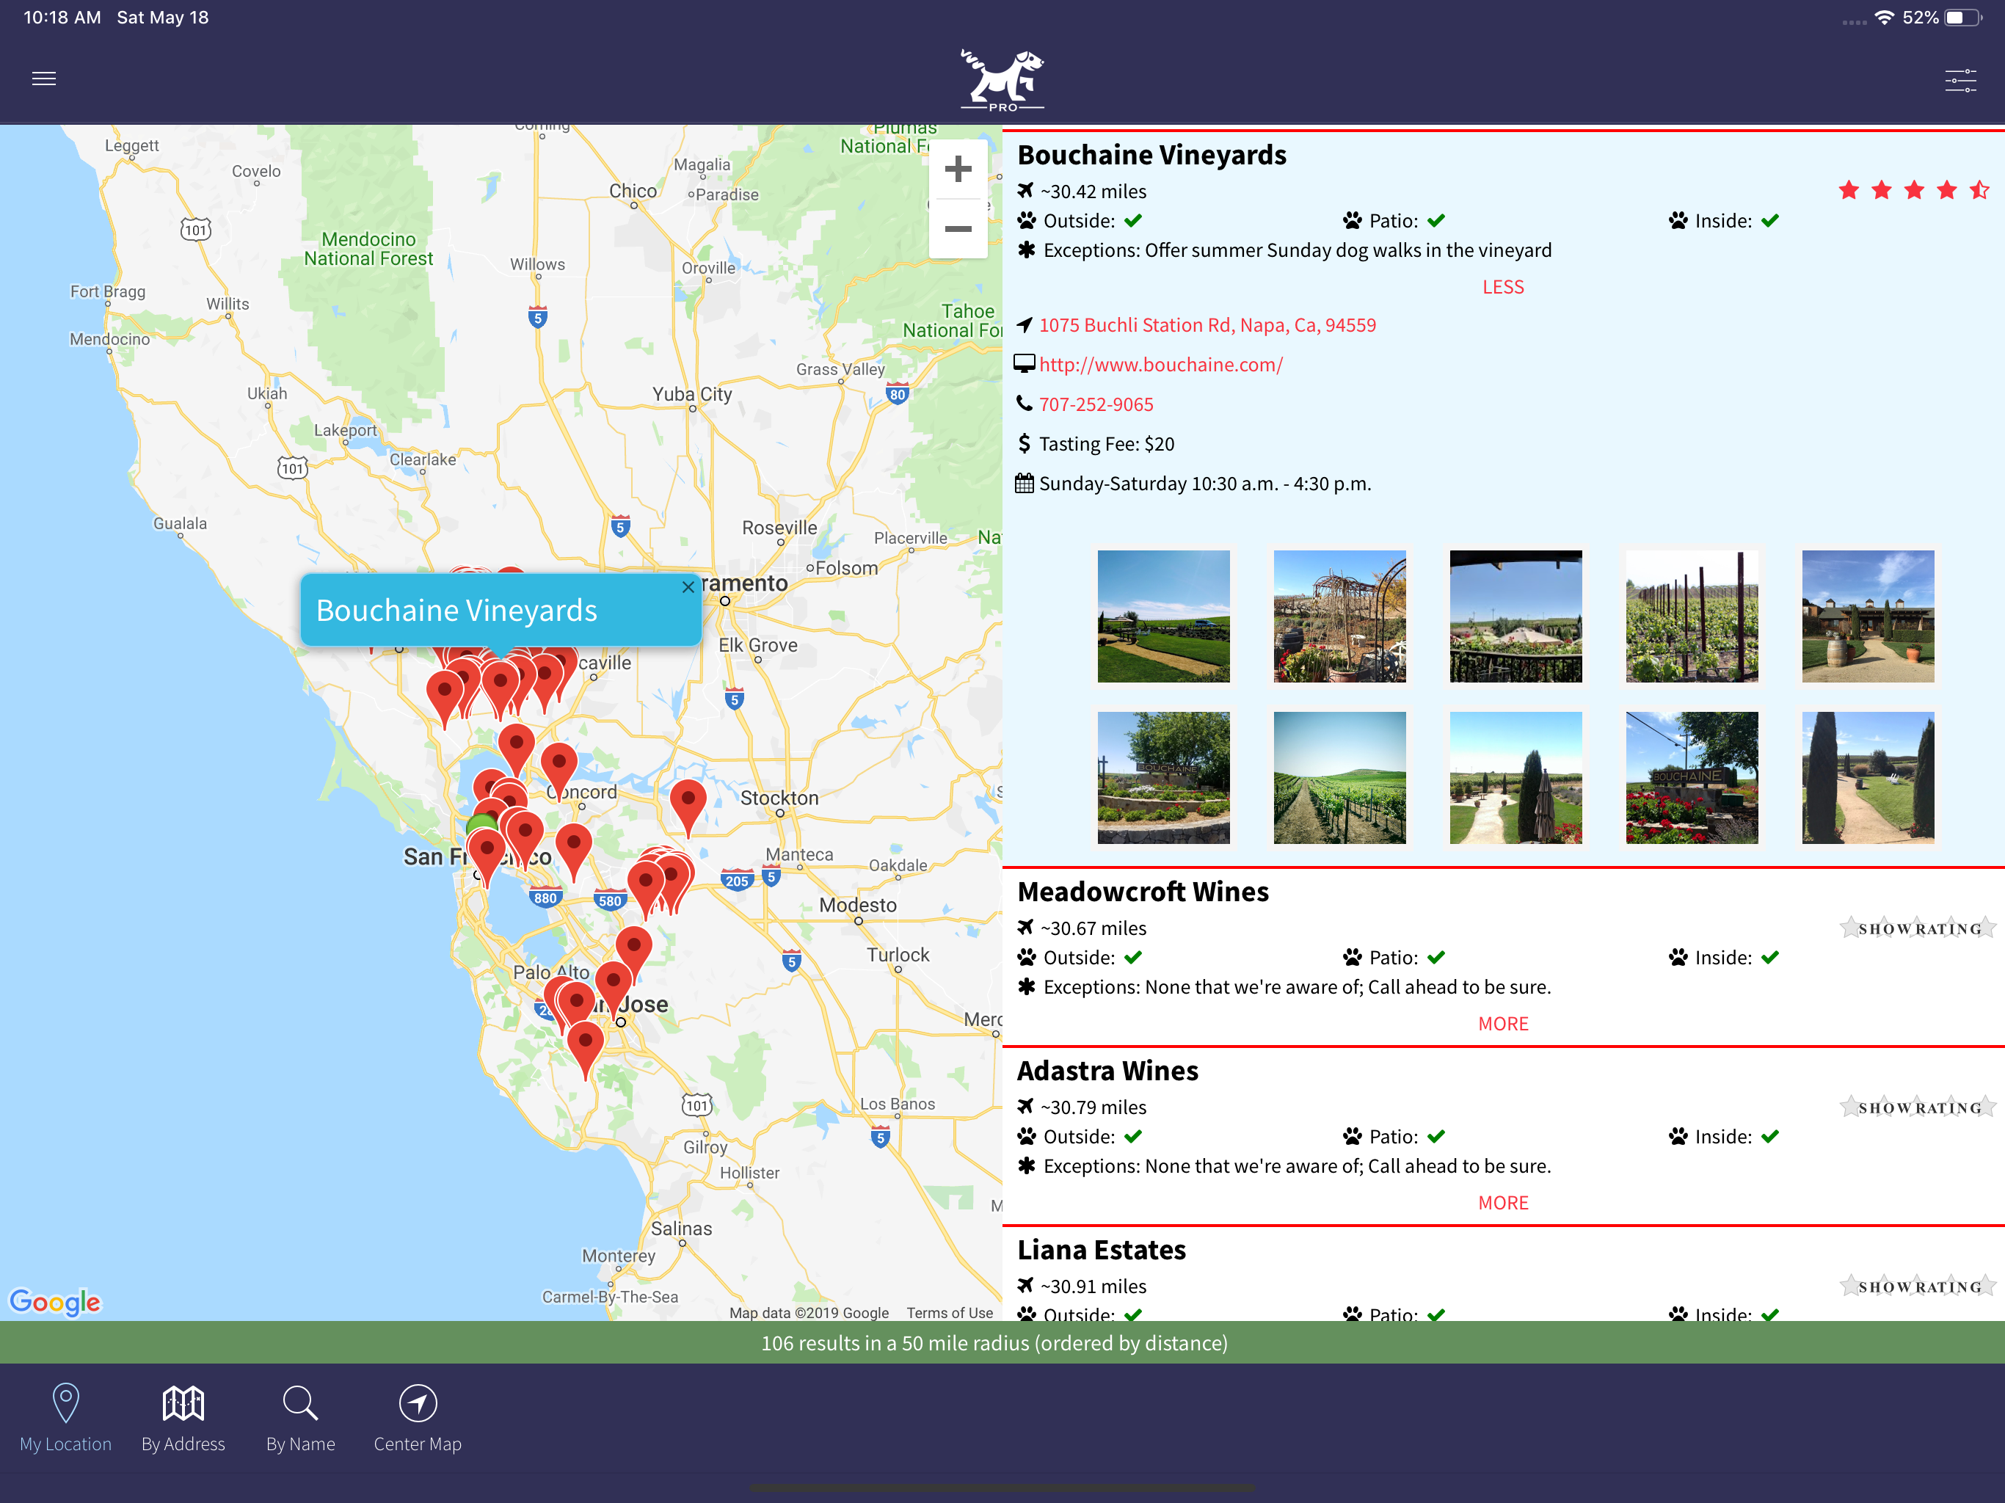Viewport: 2005px width, 1503px height.
Task: Tap the Google logo on map
Action: coord(55,1302)
